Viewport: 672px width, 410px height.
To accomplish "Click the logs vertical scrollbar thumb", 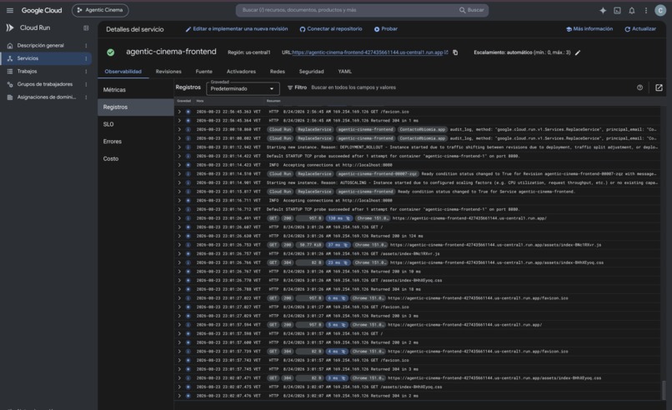I will pos(664,390).
